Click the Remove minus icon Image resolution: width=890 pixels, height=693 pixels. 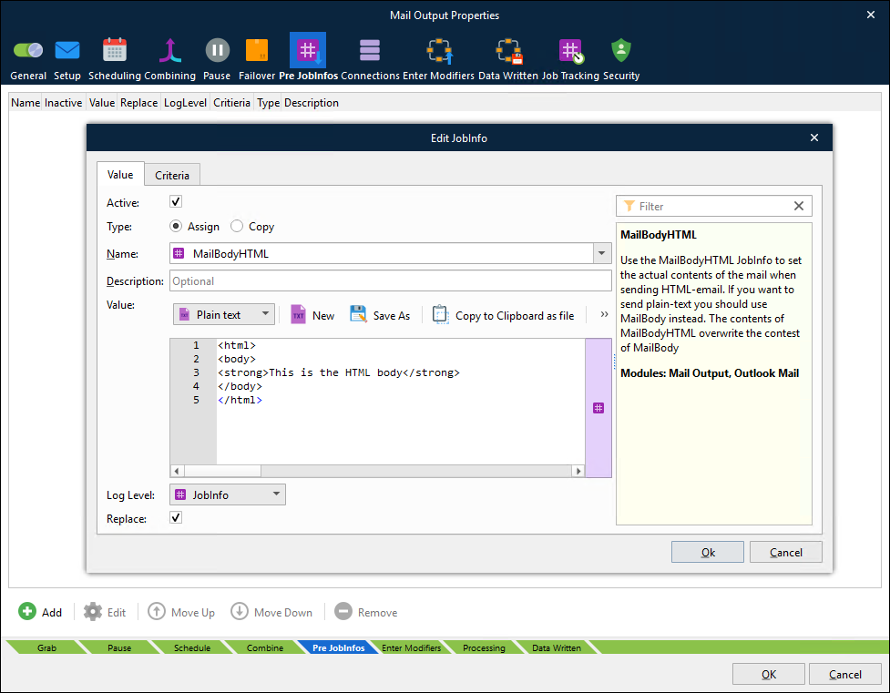tap(343, 611)
